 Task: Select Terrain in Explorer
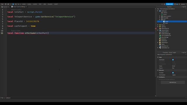point(165,14)
